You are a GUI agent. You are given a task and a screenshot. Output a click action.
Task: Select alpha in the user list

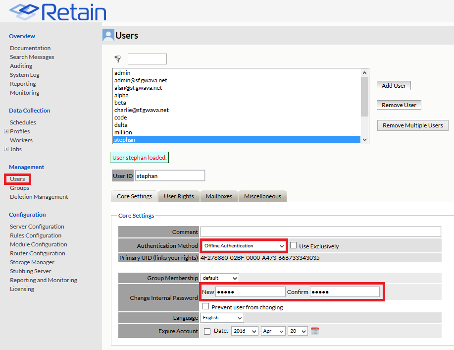[x=237, y=95]
